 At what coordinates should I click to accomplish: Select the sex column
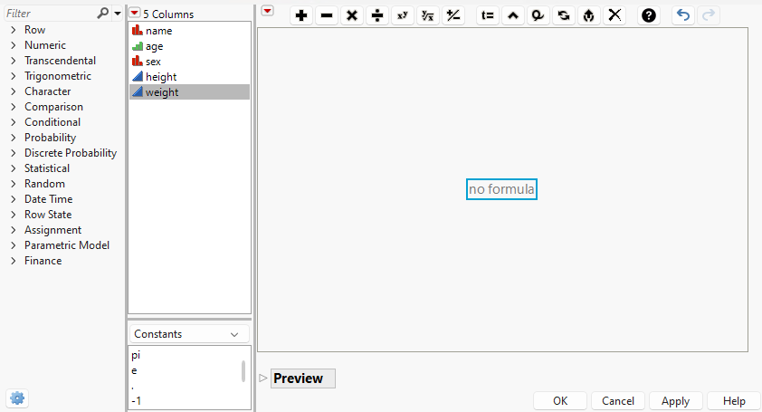[x=189, y=62]
